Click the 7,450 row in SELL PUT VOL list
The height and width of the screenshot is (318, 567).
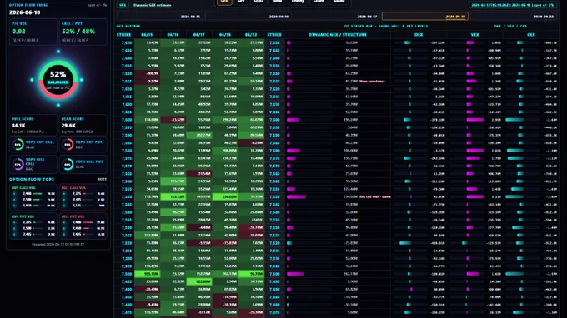(83, 228)
